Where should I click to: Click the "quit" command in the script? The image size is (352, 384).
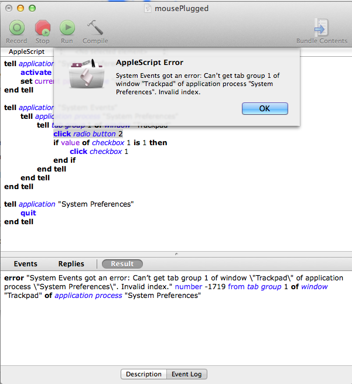coord(28,213)
